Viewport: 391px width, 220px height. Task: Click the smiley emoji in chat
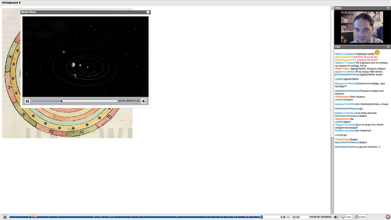[377, 53]
